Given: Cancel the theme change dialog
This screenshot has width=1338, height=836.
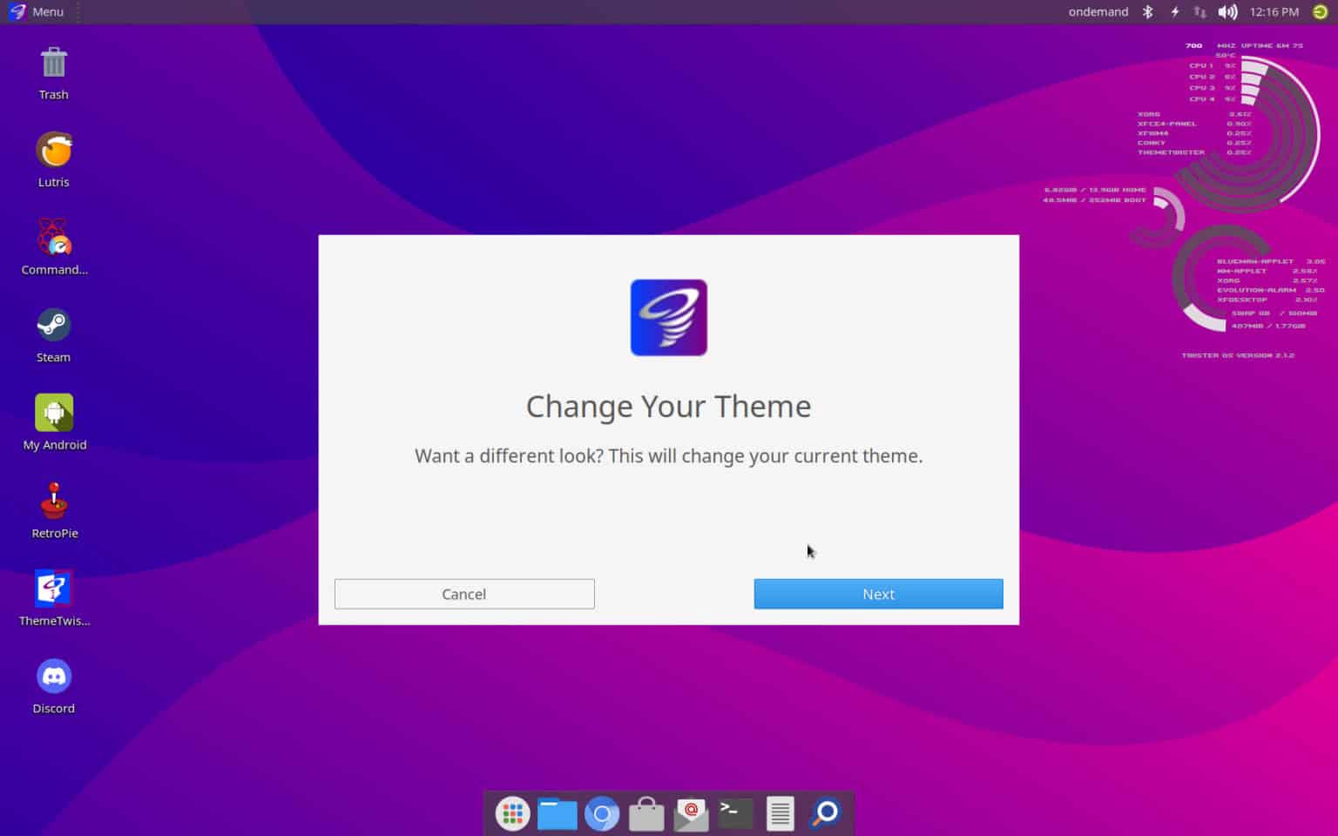Looking at the screenshot, I should (x=463, y=594).
